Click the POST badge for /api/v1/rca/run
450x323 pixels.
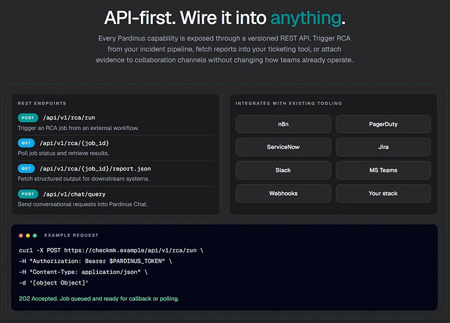coord(28,117)
